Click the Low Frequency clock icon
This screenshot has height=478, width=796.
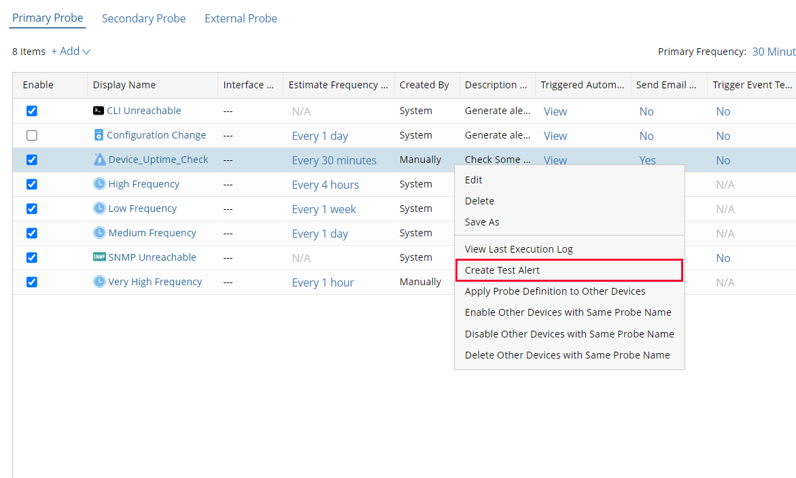click(x=98, y=208)
